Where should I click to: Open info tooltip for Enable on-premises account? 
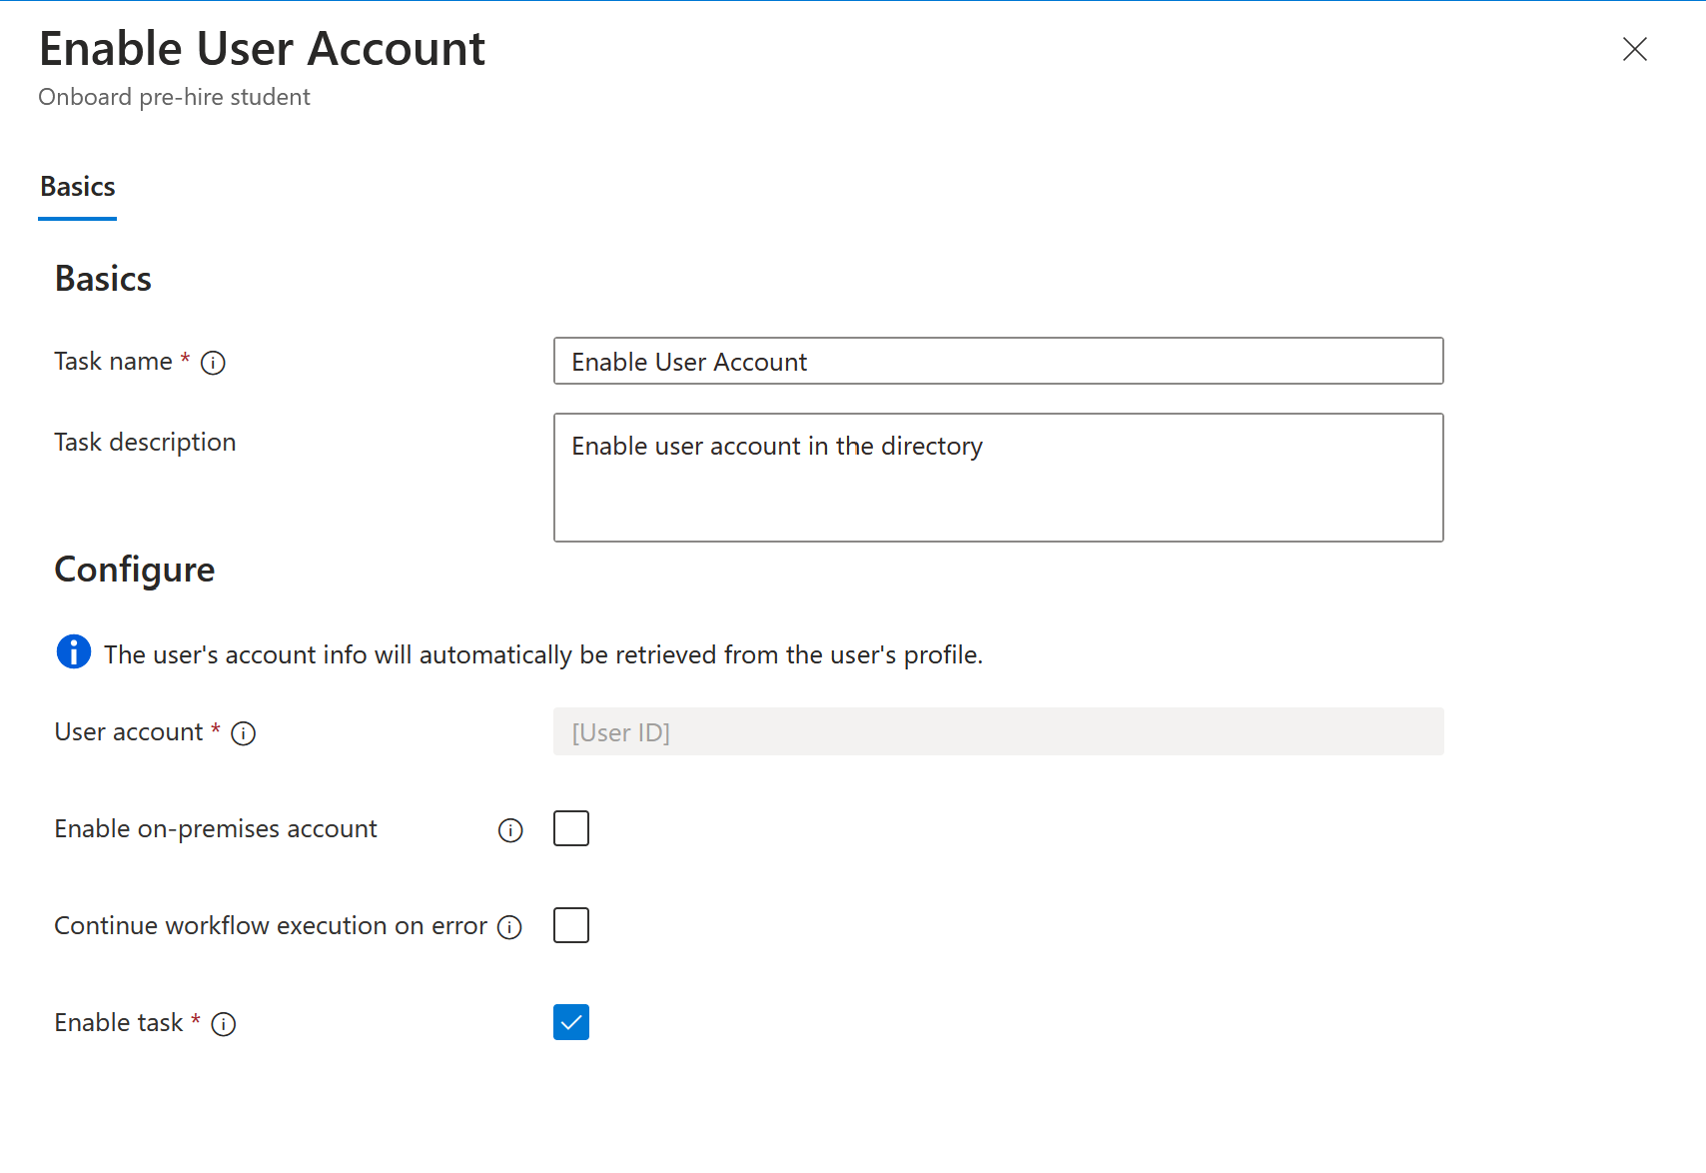[x=510, y=830]
